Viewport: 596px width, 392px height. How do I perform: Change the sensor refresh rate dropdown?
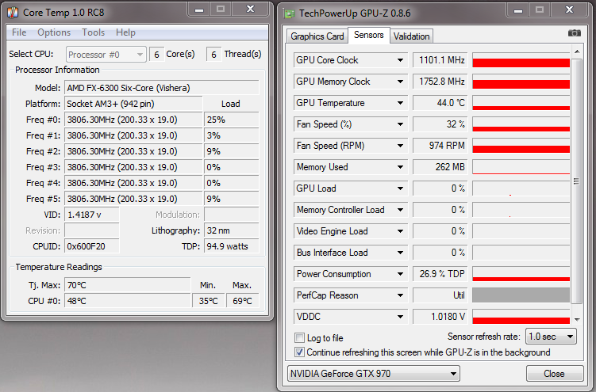point(551,337)
